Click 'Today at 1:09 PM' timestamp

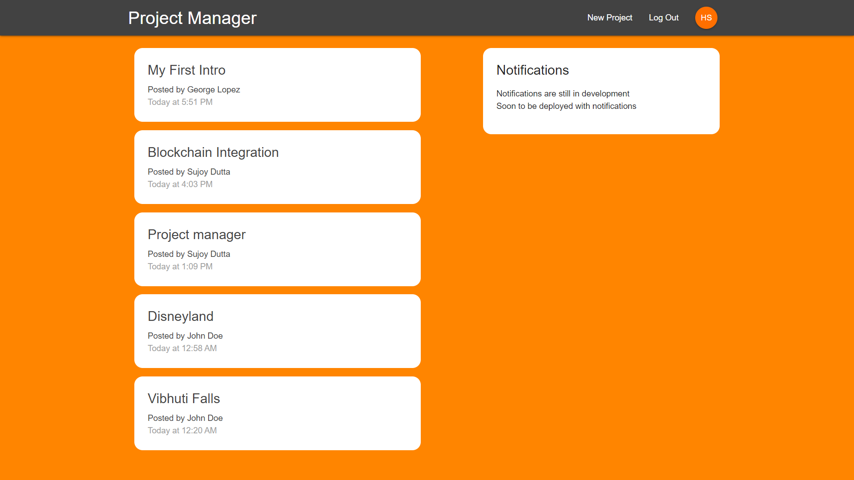click(180, 267)
